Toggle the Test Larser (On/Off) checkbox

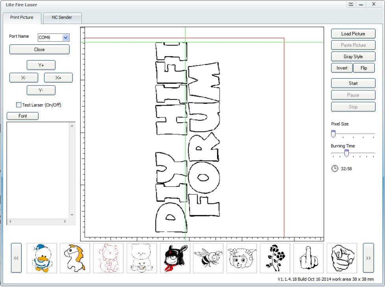pos(19,105)
